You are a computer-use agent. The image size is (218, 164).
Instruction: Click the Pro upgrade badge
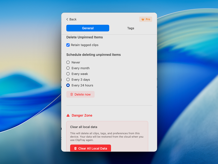(146, 19)
